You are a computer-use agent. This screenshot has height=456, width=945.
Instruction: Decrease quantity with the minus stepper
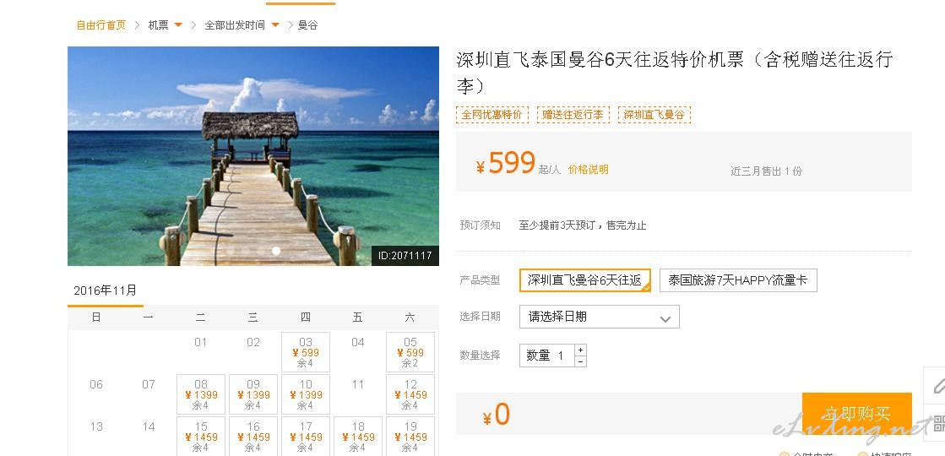[580, 361]
